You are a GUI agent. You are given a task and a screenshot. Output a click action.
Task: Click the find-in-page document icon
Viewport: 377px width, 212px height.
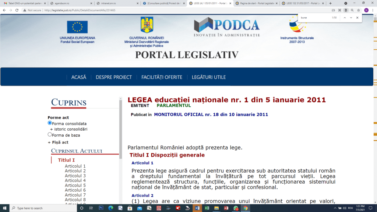click(x=346, y=10)
